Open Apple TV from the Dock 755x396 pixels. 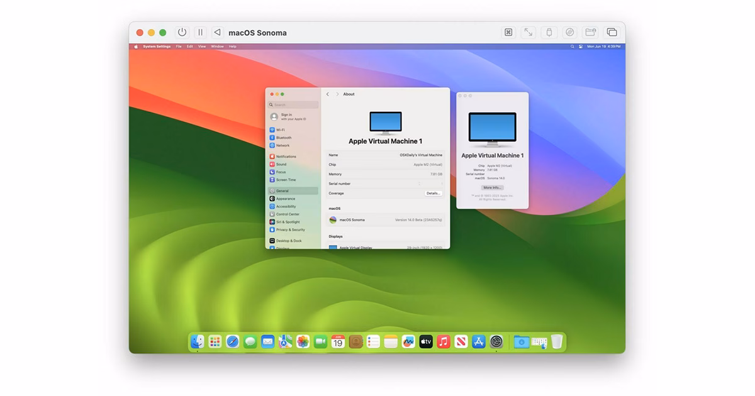[427, 341]
